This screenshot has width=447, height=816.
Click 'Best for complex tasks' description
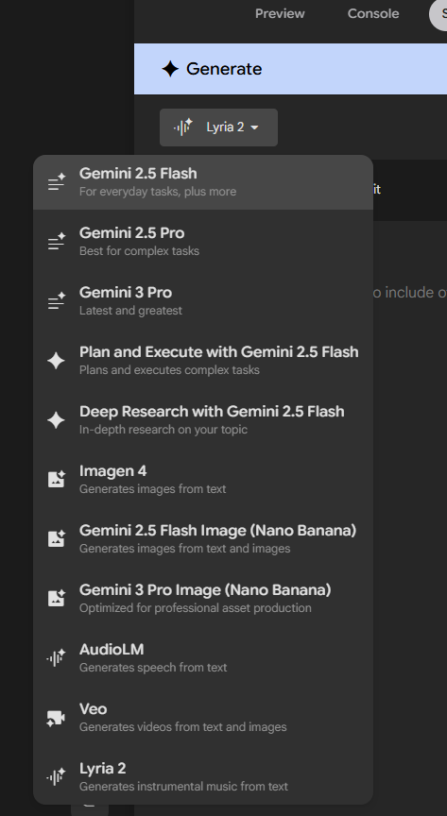[x=139, y=251]
